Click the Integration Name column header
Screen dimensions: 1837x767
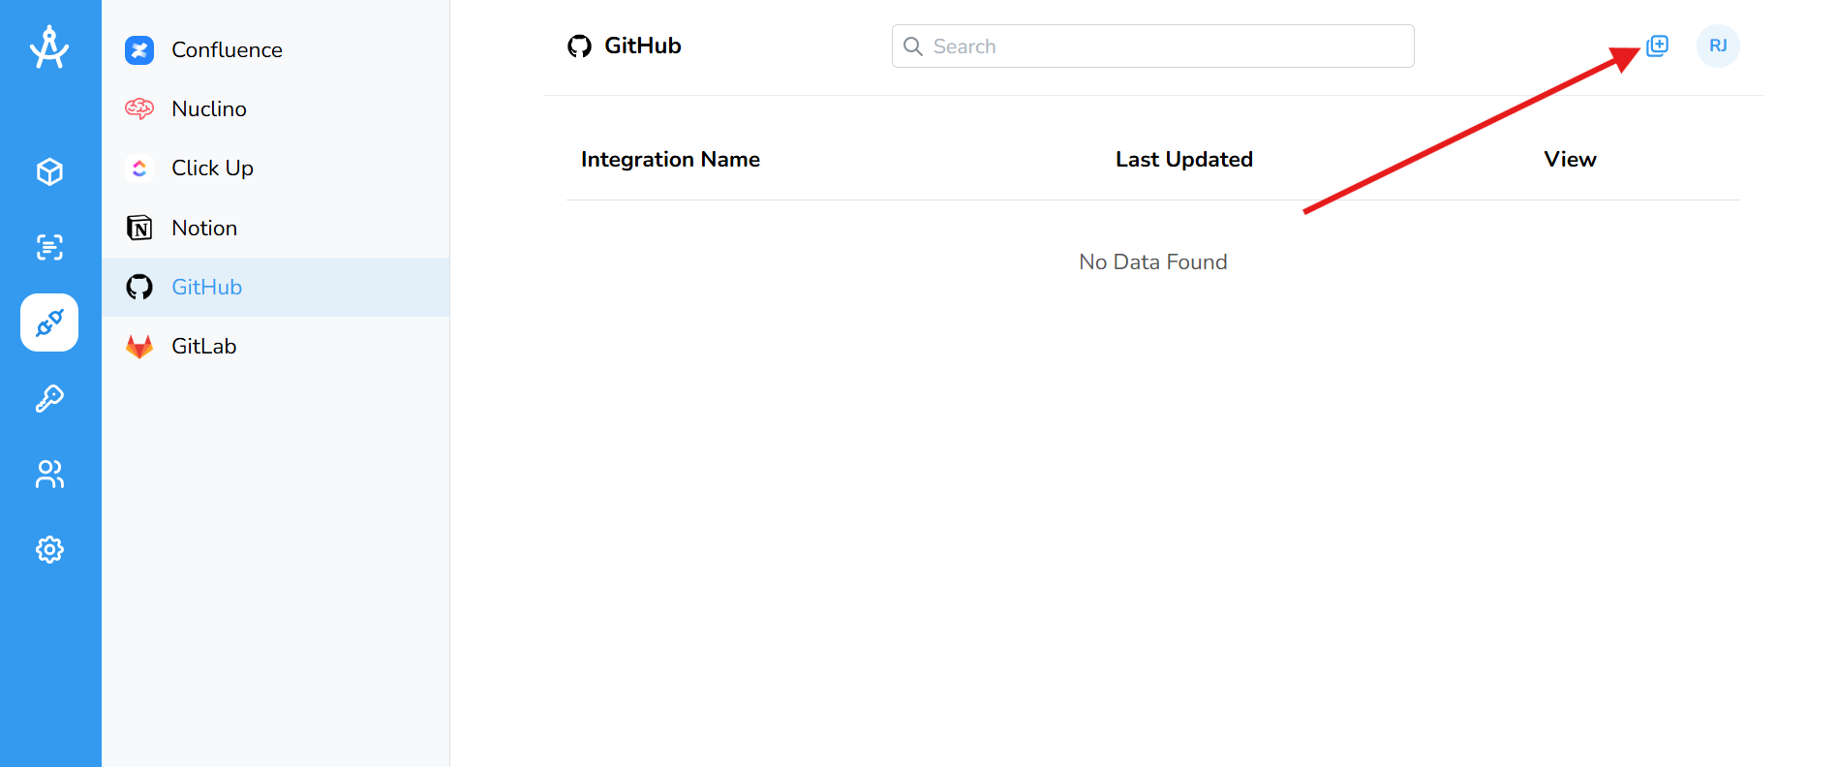point(670,159)
